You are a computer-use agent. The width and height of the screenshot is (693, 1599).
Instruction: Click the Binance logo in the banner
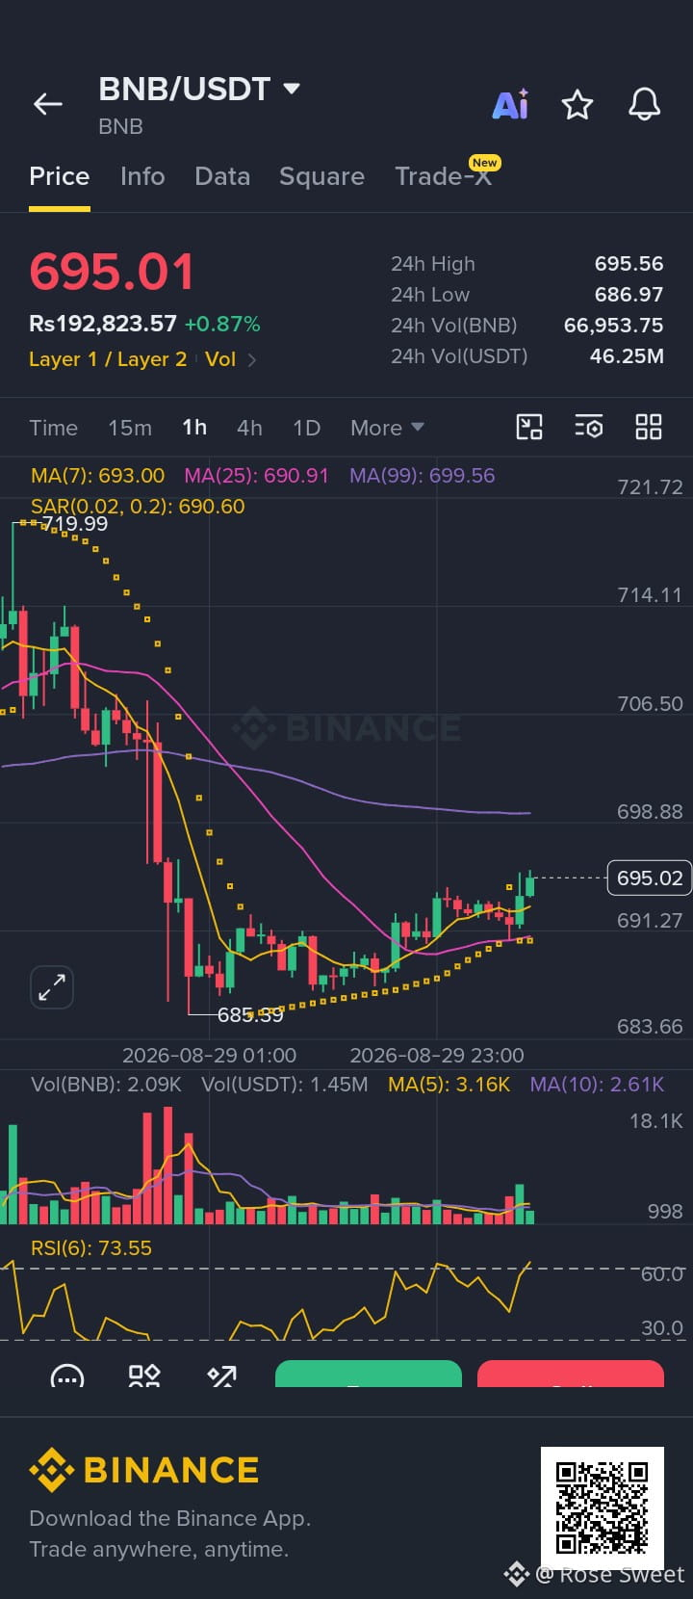point(144,1470)
